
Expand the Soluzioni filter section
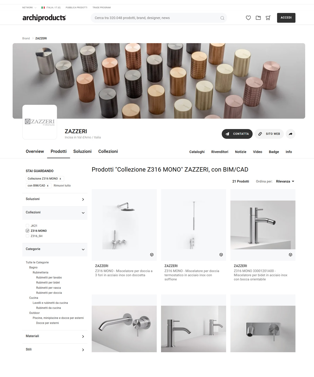pos(55,199)
